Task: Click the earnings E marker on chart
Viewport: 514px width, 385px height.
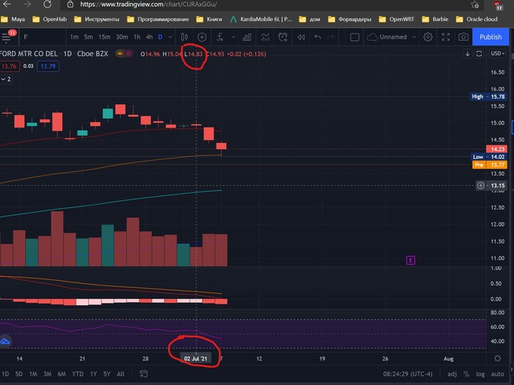Action: [410, 260]
